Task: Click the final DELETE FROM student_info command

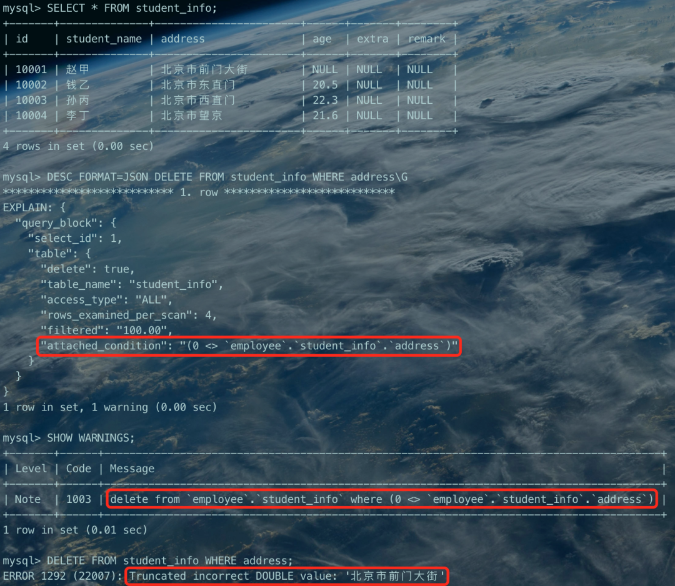Action: tap(169, 561)
